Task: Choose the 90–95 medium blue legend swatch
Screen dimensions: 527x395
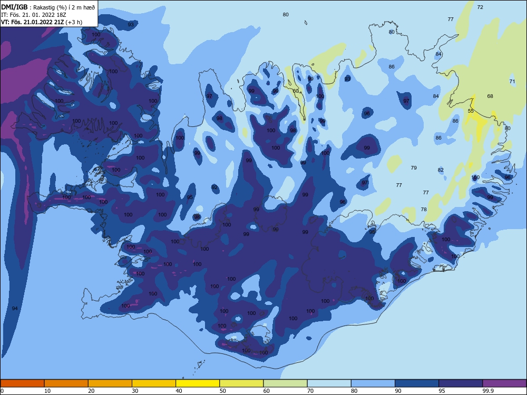Action: [x=417, y=383]
